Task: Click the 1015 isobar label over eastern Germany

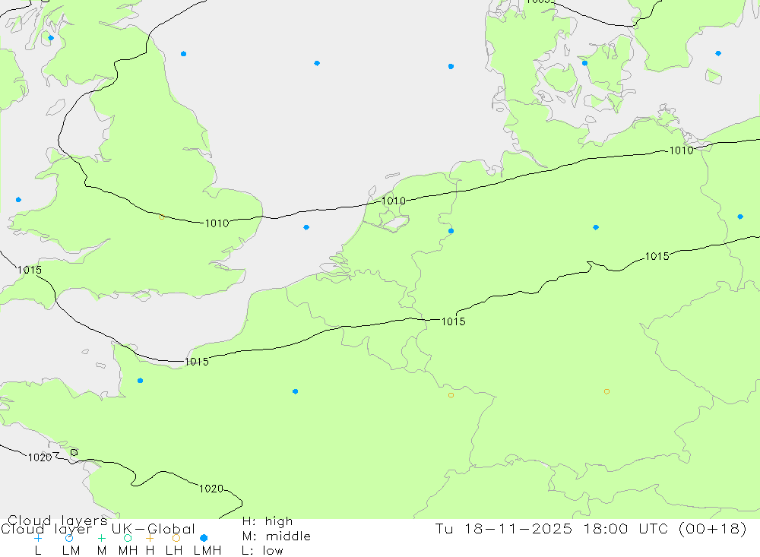Action: [x=657, y=256]
